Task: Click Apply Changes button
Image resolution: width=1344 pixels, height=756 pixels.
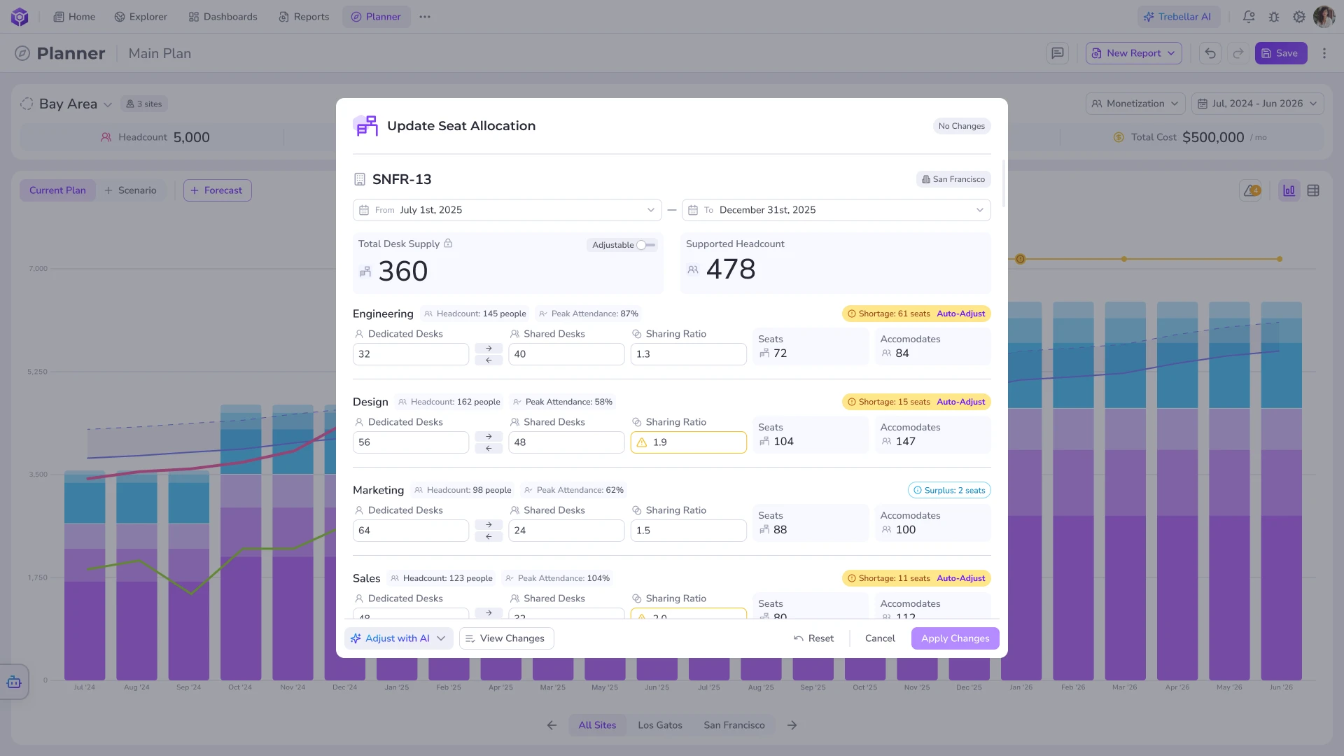Action: [955, 638]
